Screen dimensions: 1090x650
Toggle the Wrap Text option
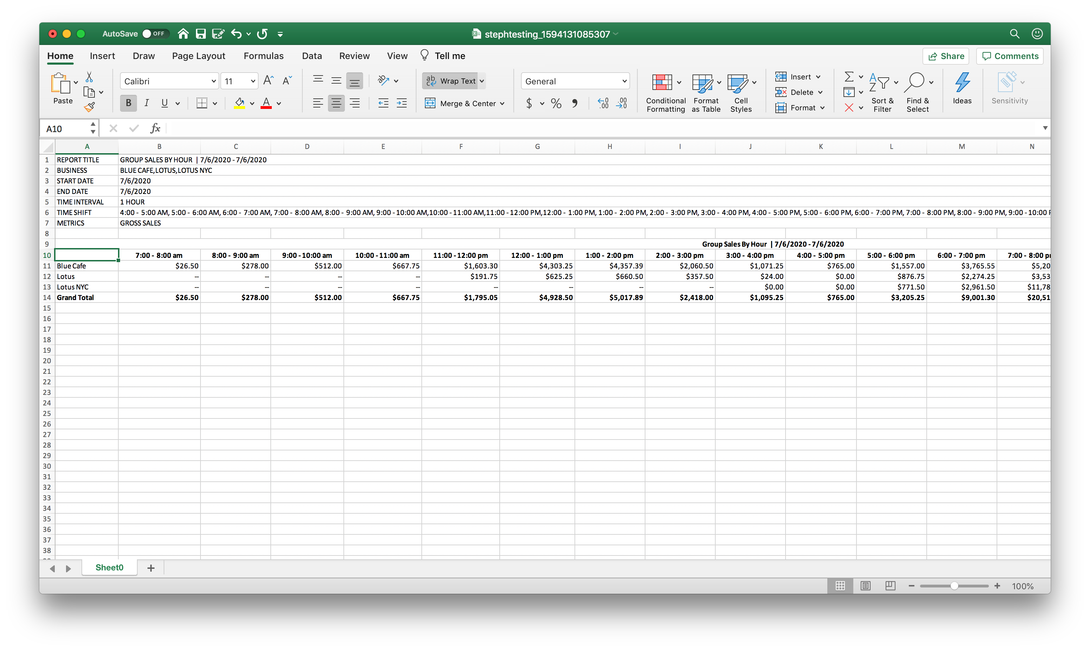pos(453,81)
